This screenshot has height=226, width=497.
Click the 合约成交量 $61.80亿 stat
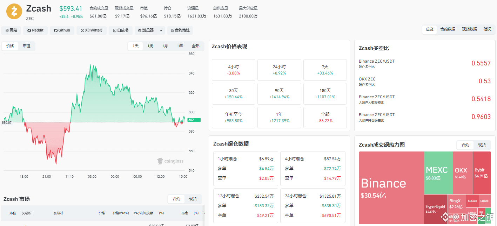(99, 12)
